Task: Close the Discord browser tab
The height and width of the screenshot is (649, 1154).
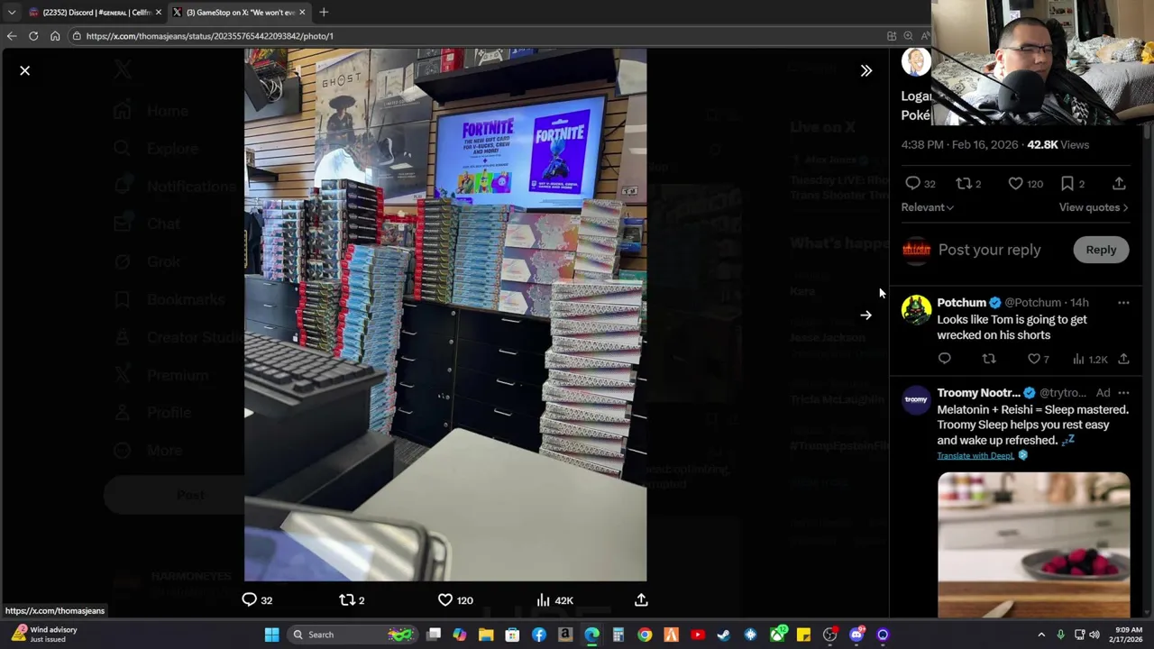Action: click(159, 12)
